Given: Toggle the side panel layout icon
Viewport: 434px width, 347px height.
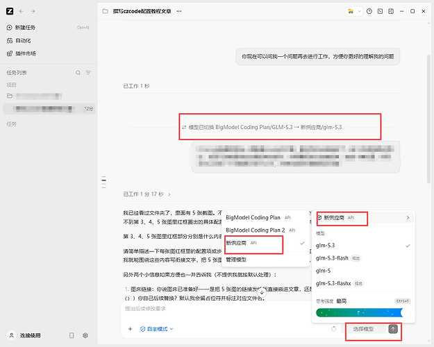Looking at the screenshot, I should click(391, 11).
